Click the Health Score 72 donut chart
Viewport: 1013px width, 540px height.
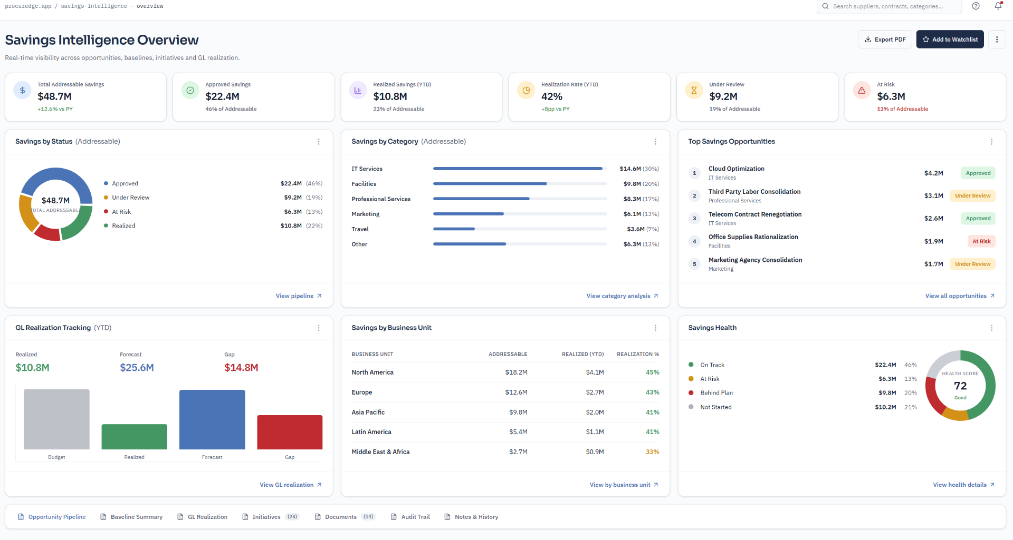tap(960, 386)
